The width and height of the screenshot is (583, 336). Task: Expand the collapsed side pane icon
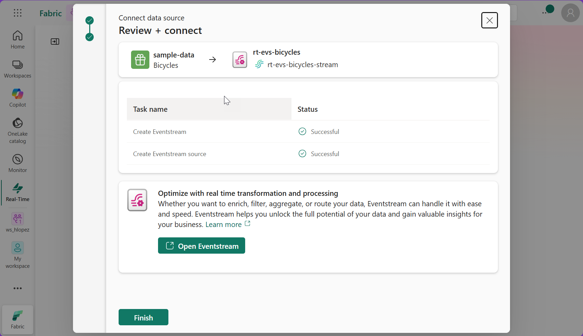click(x=55, y=42)
